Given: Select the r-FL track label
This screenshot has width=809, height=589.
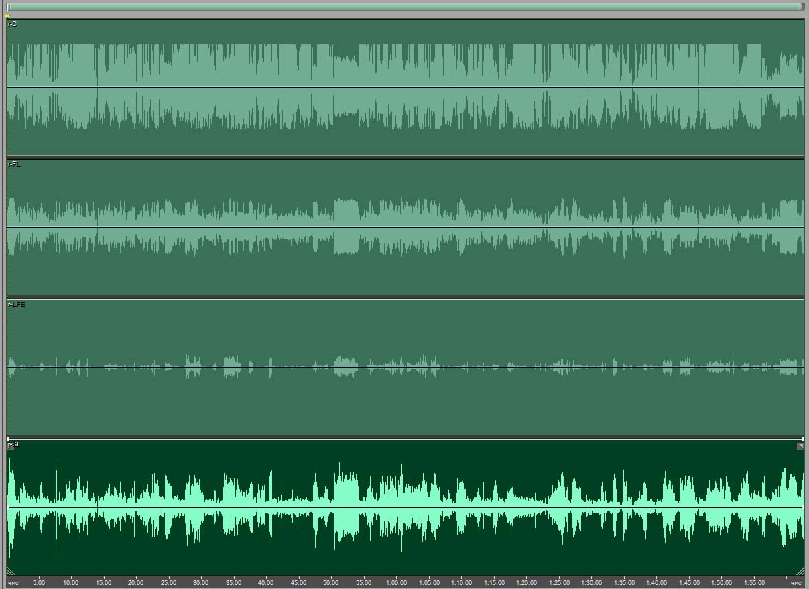Looking at the screenshot, I should coord(13,164).
